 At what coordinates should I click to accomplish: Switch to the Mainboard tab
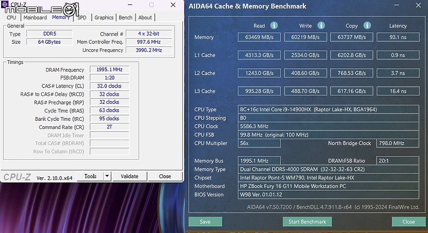tap(35, 18)
